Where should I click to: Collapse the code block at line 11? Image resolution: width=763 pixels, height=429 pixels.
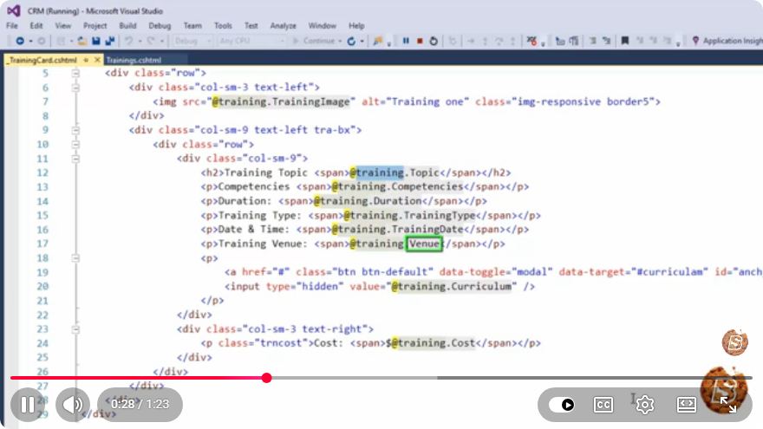pos(75,159)
